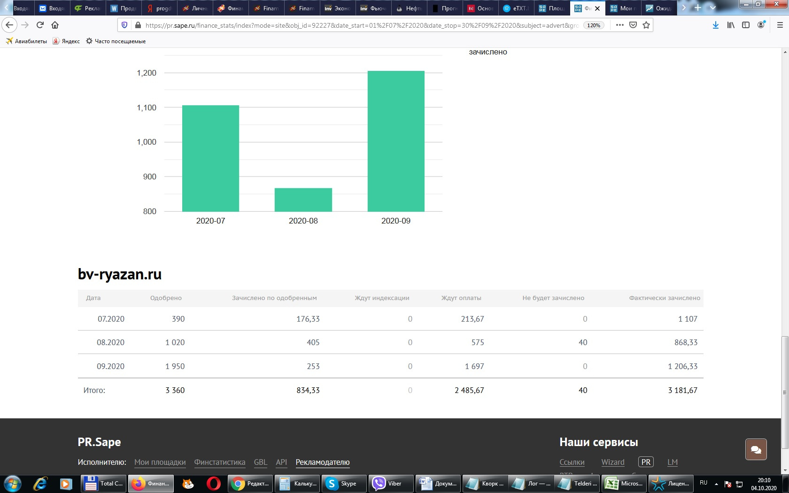Select the PR service button
Viewport: 789px width, 493px height.
coord(646,462)
